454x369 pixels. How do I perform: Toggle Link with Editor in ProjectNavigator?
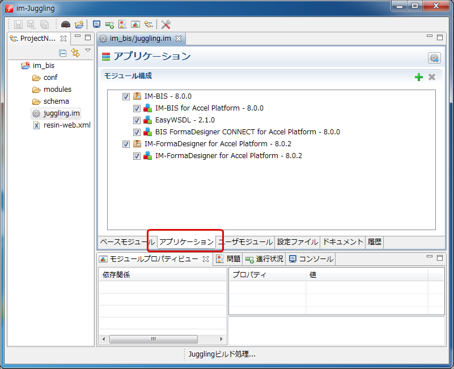coord(75,53)
